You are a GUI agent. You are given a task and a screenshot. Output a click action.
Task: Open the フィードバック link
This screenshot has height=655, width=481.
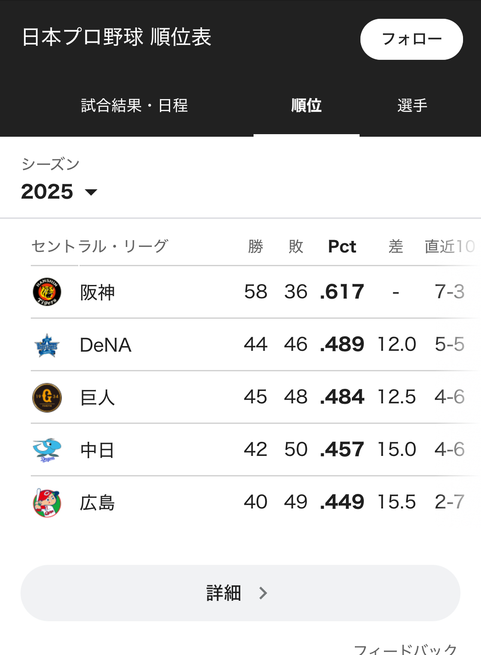click(x=405, y=649)
